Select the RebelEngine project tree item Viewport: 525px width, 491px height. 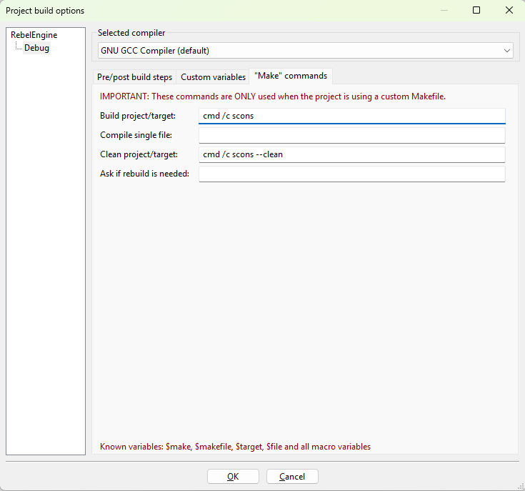(34, 35)
